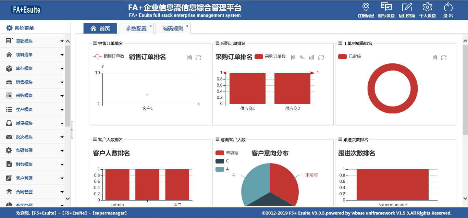Click the 条码管理 gear icon
Image resolution: width=468 pixels, height=218 pixels.
[9, 150]
